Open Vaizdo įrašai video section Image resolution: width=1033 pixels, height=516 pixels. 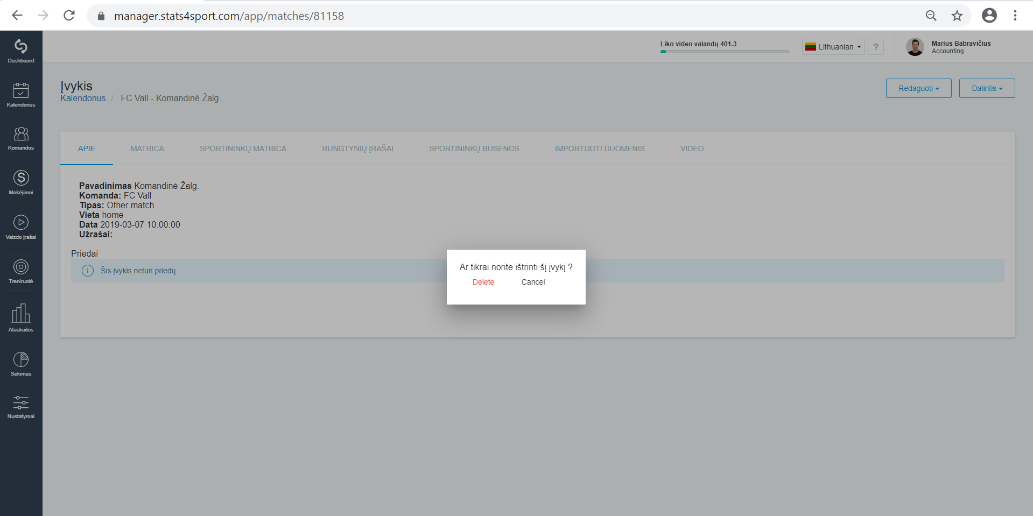(x=21, y=227)
